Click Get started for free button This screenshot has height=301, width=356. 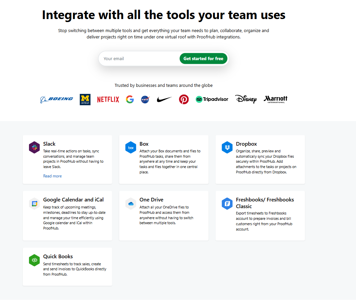[203, 58]
